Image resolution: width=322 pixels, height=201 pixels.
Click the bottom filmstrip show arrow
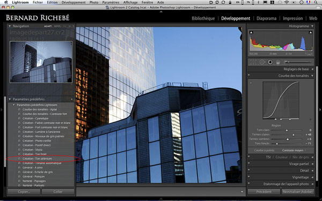point(161,199)
